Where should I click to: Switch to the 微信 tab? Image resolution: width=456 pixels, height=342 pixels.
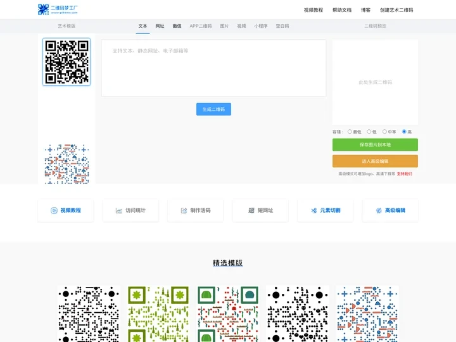pos(177,26)
